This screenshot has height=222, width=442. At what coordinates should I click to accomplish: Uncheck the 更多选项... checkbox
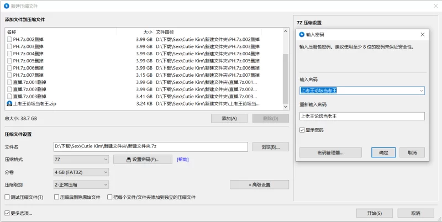[x=7, y=213]
